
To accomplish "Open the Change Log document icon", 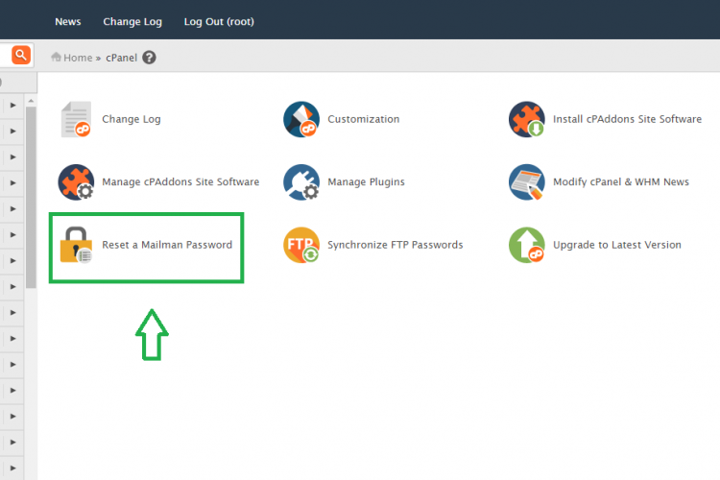I will pyautogui.click(x=76, y=119).
